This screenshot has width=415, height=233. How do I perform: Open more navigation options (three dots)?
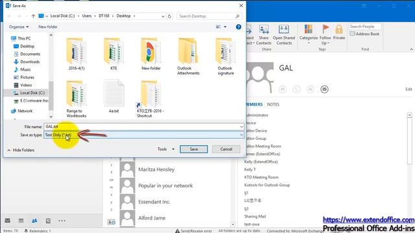coord(62,221)
